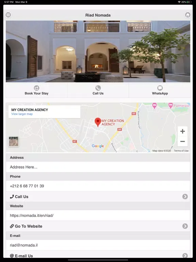Select the URL https://nomada.it/en/riad/
This screenshot has height=262, width=196.
click(32, 216)
